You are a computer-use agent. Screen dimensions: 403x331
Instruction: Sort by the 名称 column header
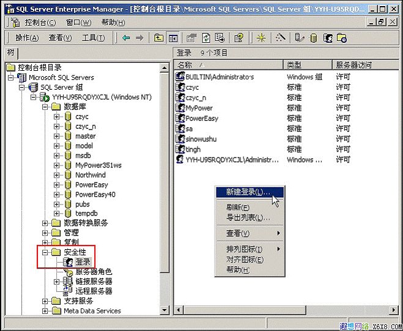229,65
